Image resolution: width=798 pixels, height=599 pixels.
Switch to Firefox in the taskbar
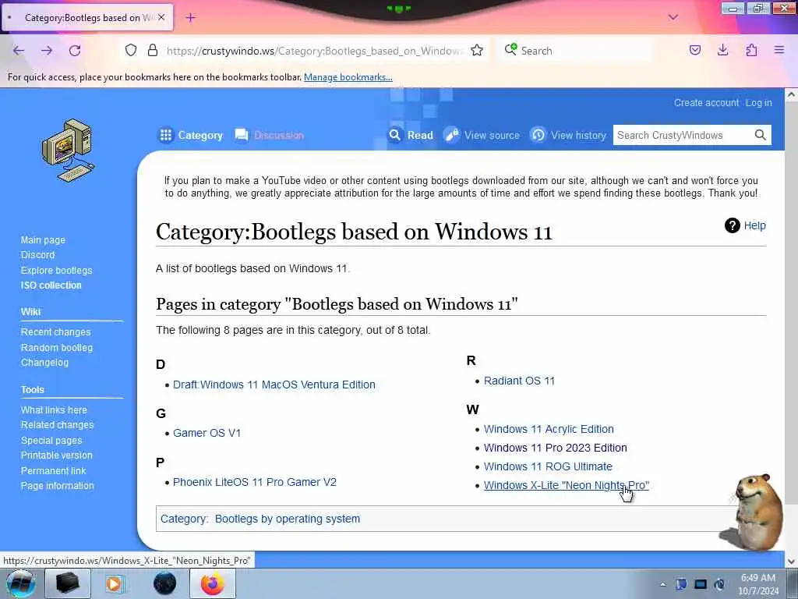coord(212,583)
